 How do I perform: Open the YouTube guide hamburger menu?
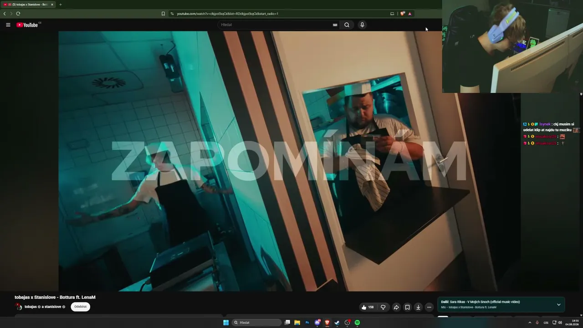(x=8, y=25)
